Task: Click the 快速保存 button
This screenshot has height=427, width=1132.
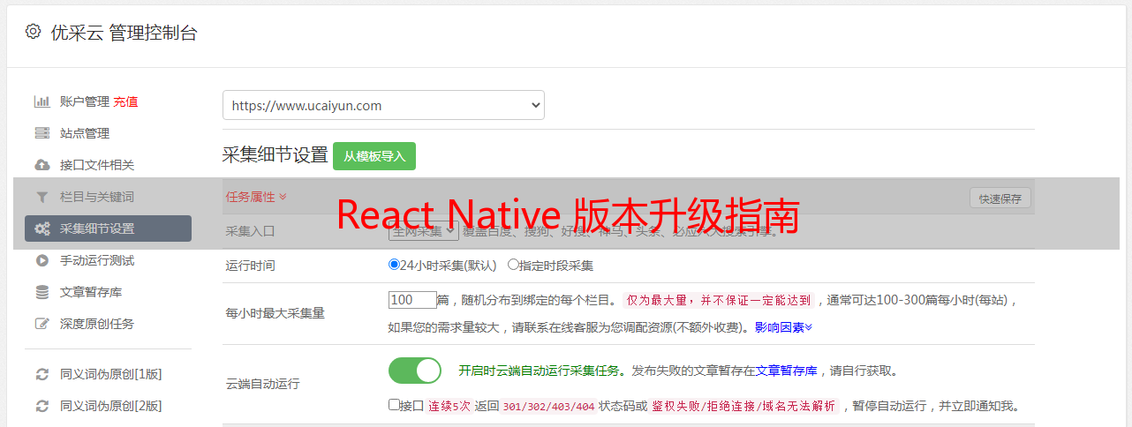Action: click(1000, 199)
